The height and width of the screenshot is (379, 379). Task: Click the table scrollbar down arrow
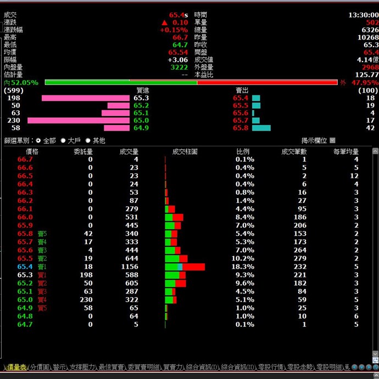point(375,354)
